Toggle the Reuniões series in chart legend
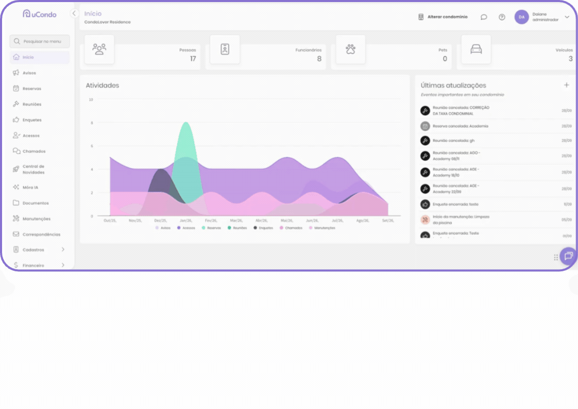The image size is (578, 409). pos(237,228)
